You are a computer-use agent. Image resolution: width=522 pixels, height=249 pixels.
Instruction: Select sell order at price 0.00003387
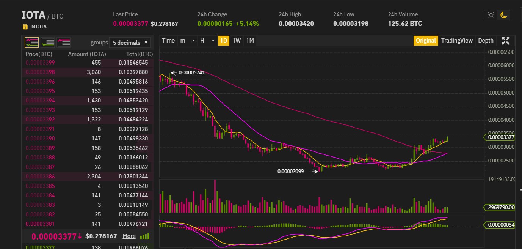(x=88, y=167)
